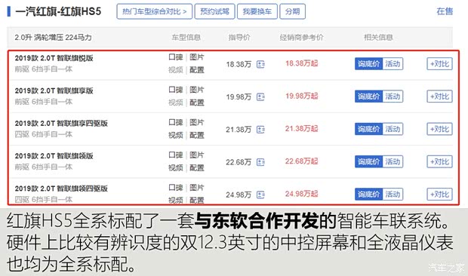Open 图片 link for 智联旗享四驱版
Viewport: 468px width, 276px height.
click(197, 122)
